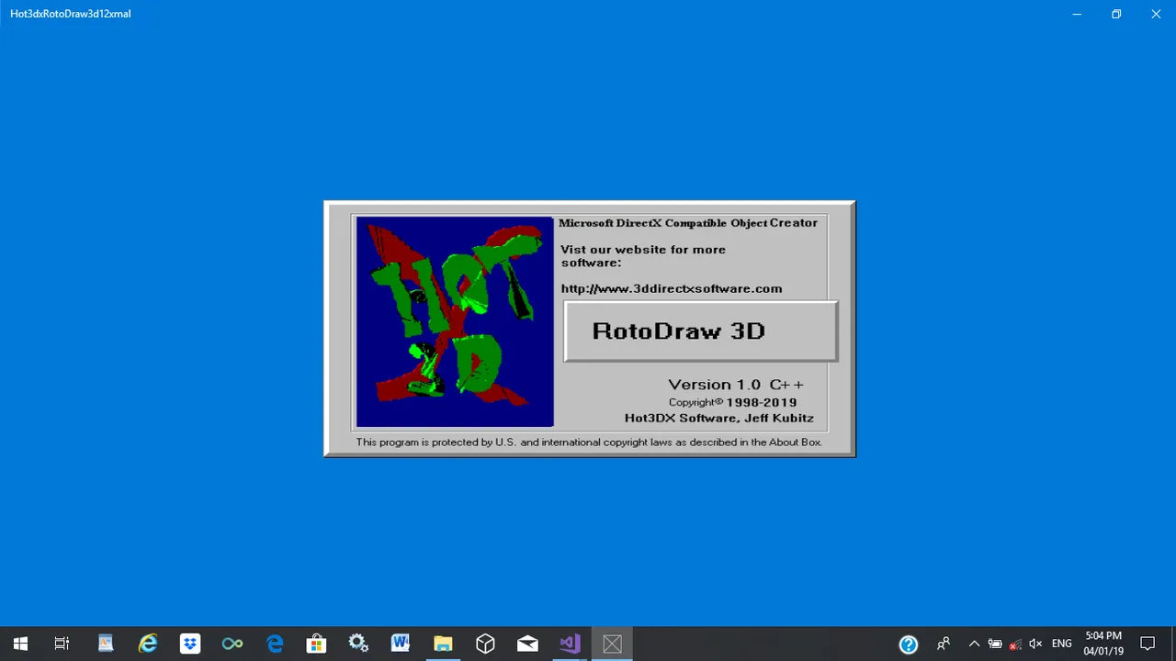
Task: Click the muted volume tray icon
Action: [1035, 644]
